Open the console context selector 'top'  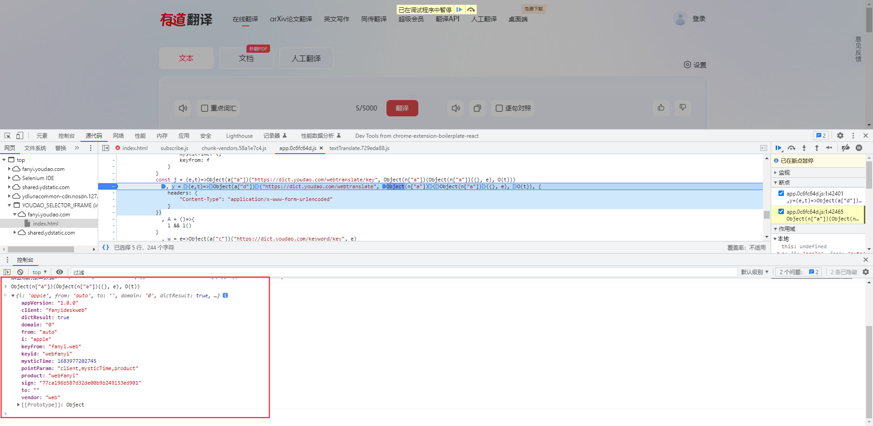point(40,272)
